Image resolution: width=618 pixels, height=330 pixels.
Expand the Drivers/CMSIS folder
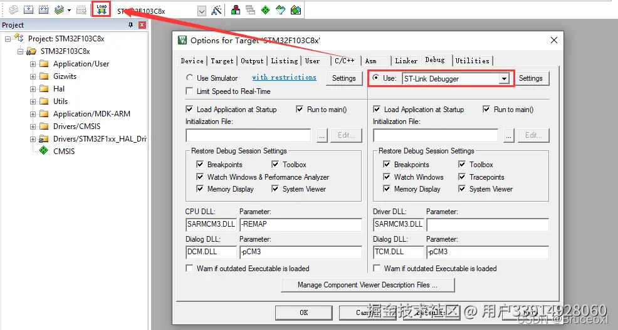coord(33,126)
